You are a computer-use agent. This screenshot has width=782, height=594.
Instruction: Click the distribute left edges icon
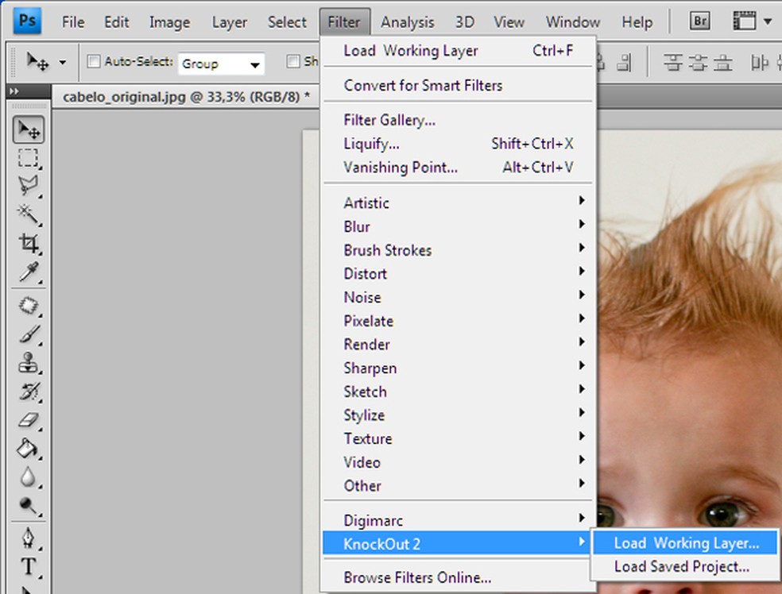[759, 64]
